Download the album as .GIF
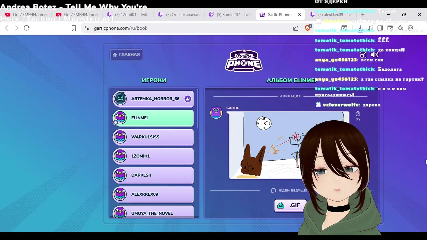This screenshot has width=427, height=240. pyautogui.click(x=290, y=205)
